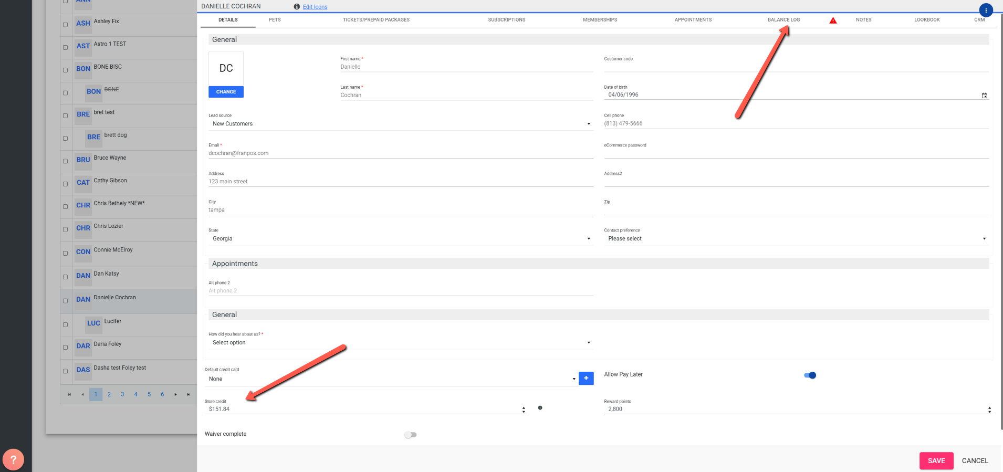This screenshot has height=472, width=1003.
Task: Go to the last page of customer list
Action: (189, 394)
